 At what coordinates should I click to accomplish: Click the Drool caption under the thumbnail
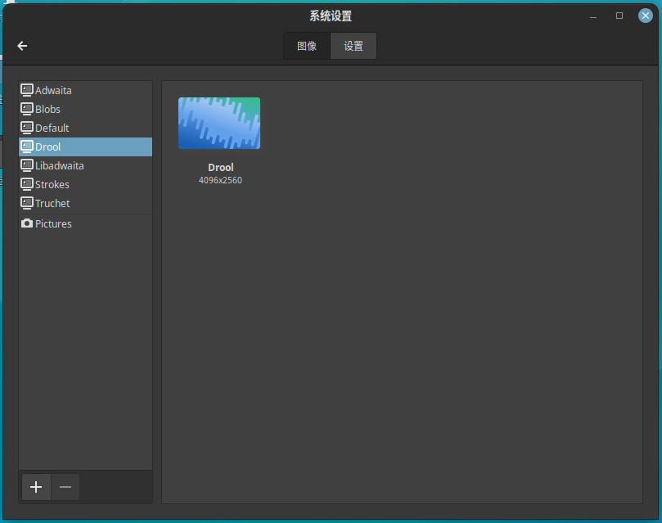(220, 167)
